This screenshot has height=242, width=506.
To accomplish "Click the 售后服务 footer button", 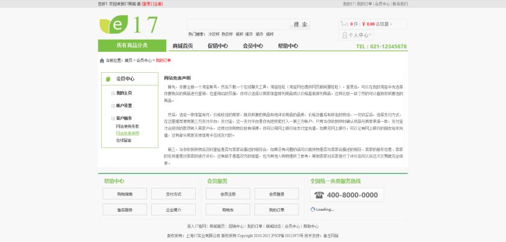I will tap(125, 209).
